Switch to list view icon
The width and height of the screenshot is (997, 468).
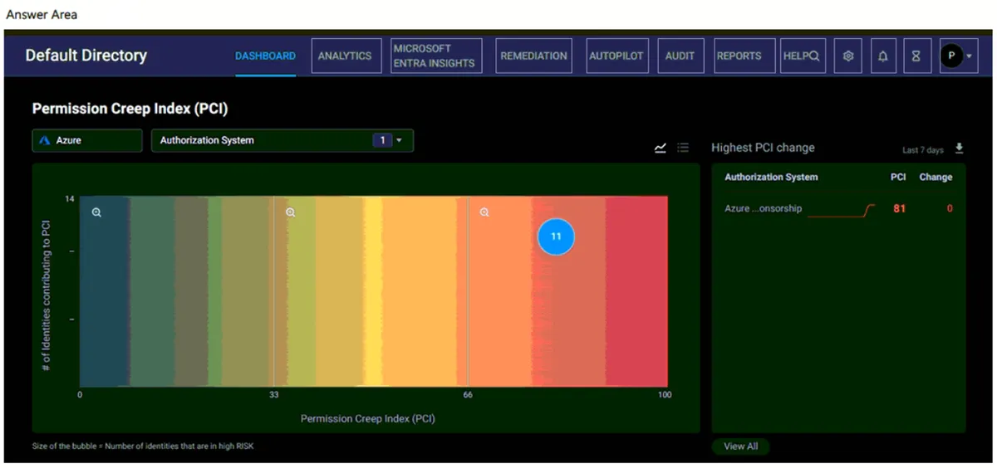pyautogui.click(x=683, y=148)
